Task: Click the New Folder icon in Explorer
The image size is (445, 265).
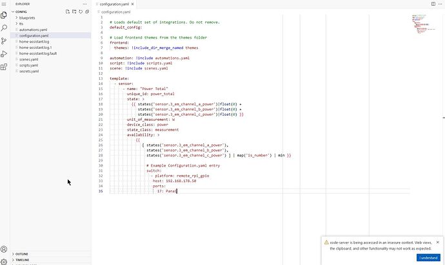Action: click(74, 12)
